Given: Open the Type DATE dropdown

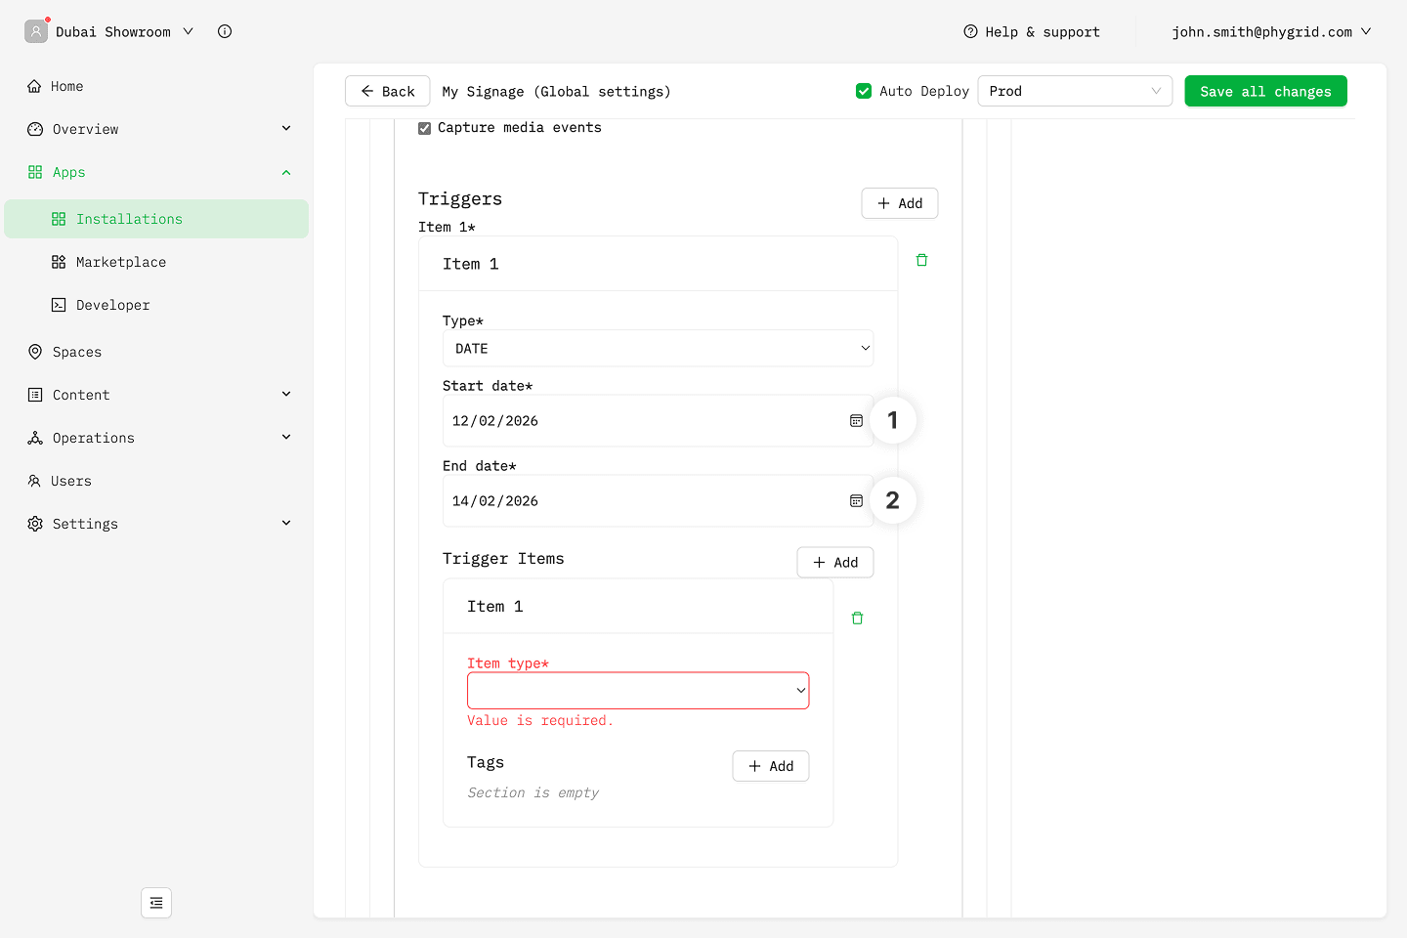Looking at the screenshot, I should [658, 349].
